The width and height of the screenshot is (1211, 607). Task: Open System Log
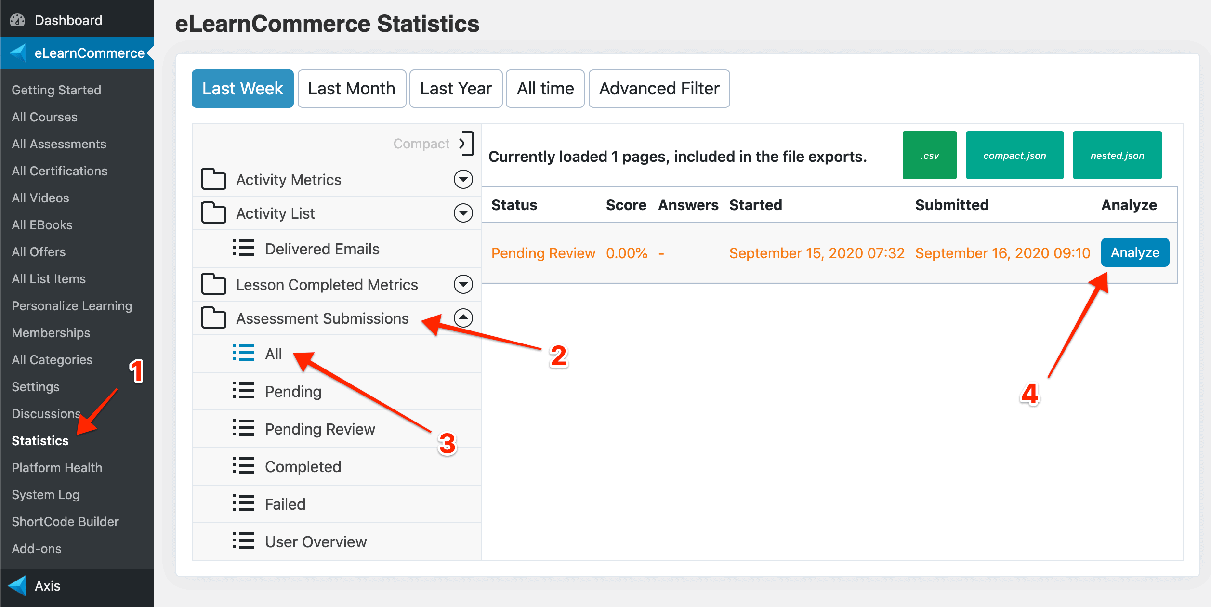(x=45, y=495)
